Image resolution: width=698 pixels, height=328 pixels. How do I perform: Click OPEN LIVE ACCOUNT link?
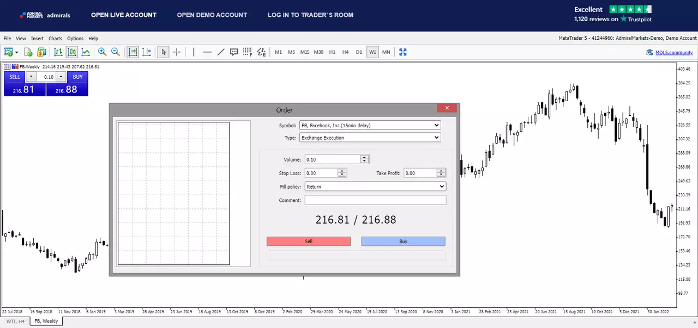pyautogui.click(x=124, y=15)
